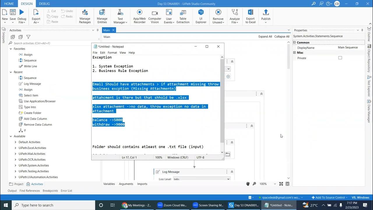The width and height of the screenshot is (373, 210).
Task: Start Table Extraction wizard
Action: (x=183, y=16)
